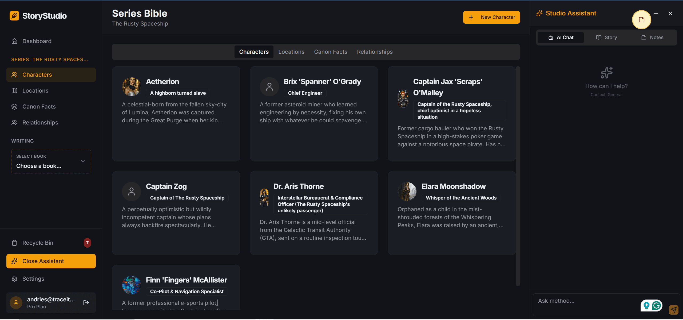Open the Relationships tab at top
Viewport: 683px width, 320px height.
pyautogui.click(x=375, y=52)
